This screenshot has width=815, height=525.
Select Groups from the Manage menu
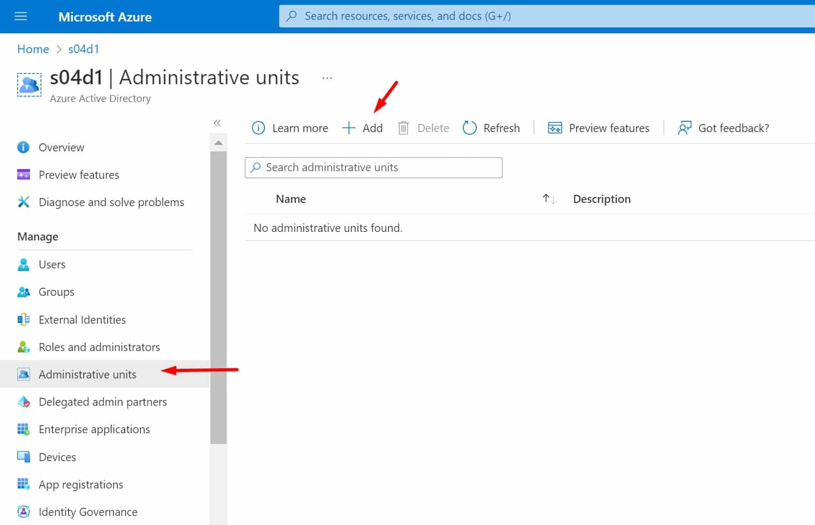[x=56, y=291]
